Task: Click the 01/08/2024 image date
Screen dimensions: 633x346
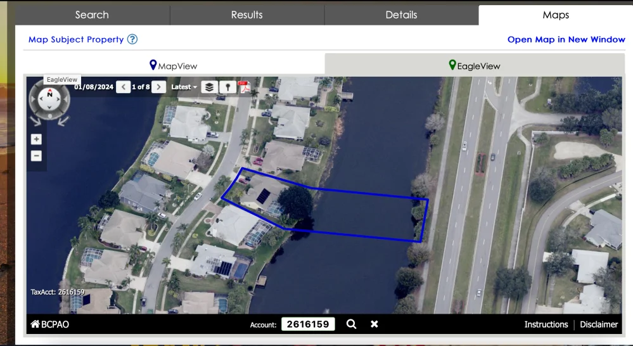Action: pos(94,87)
